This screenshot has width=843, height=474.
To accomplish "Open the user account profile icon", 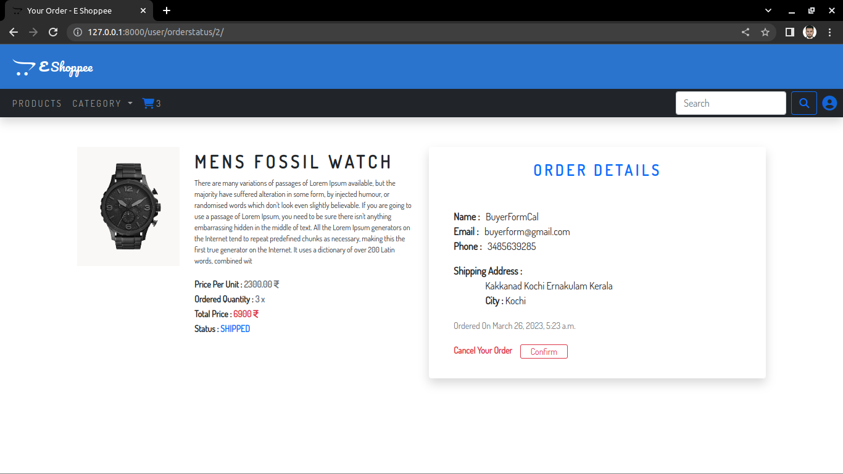I will click(829, 103).
